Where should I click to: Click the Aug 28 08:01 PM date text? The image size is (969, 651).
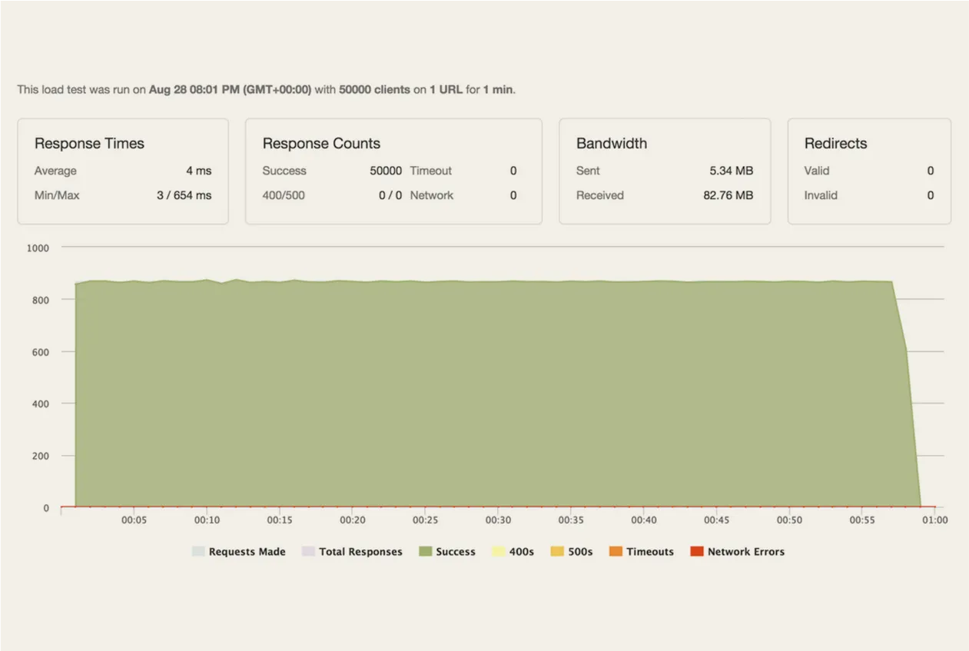click(x=230, y=90)
